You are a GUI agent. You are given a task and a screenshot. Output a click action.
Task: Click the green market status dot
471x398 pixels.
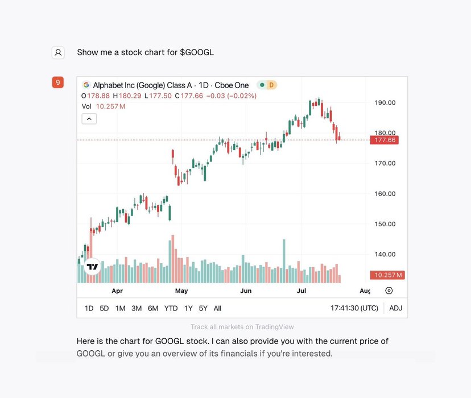(x=262, y=85)
